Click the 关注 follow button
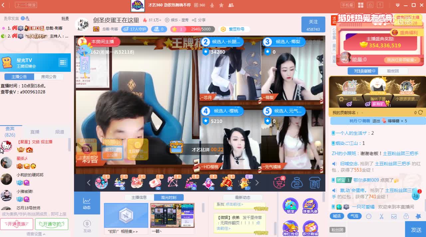 tap(313, 25)
